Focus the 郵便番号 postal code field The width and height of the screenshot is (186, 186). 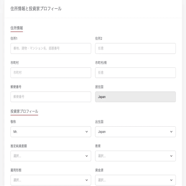[51, 97]
